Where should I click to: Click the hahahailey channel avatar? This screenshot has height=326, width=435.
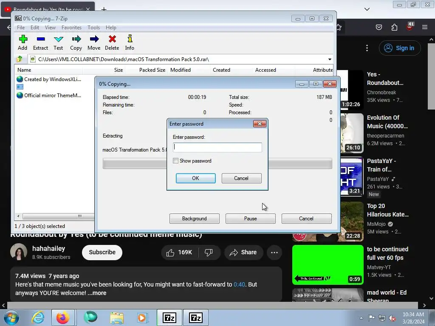point(19,252)
